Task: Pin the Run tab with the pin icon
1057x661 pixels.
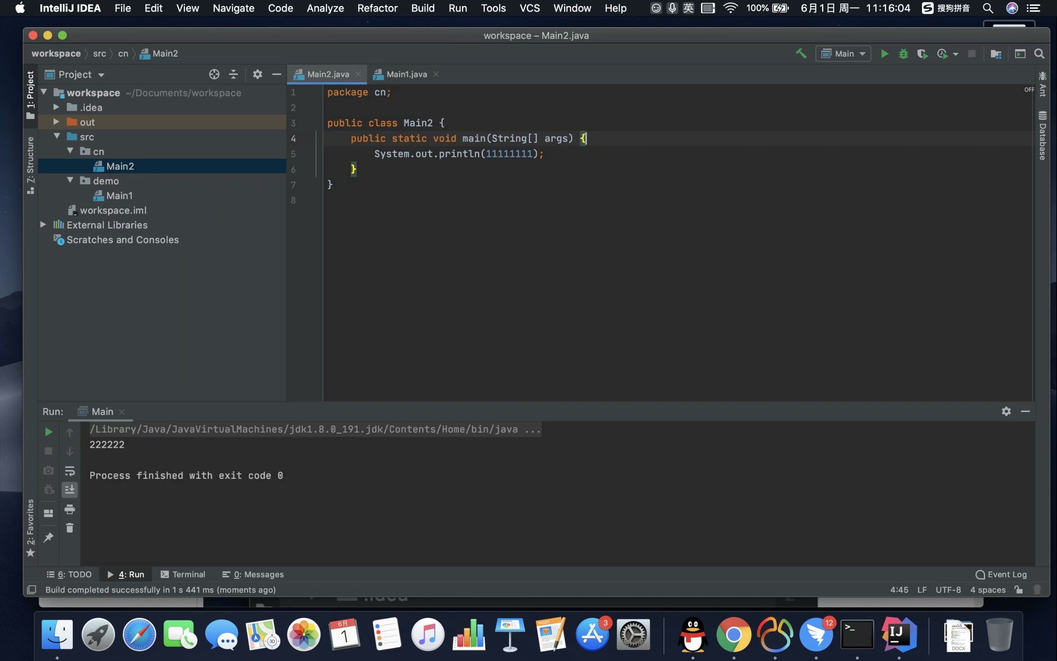Action: pyautogui.click(x=48, y=537)
